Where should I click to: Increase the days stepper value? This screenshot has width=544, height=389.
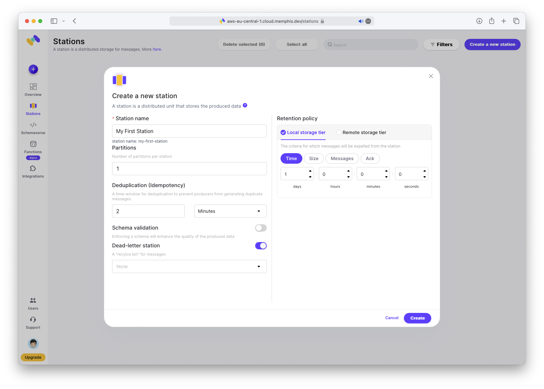click(310, 171)
